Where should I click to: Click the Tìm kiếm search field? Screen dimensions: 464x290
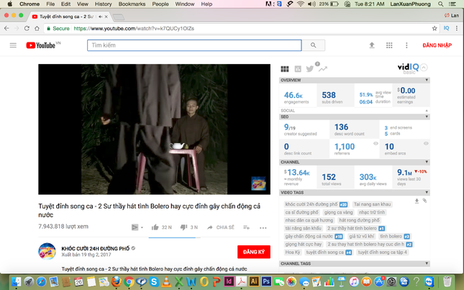(x=194, y=45)
